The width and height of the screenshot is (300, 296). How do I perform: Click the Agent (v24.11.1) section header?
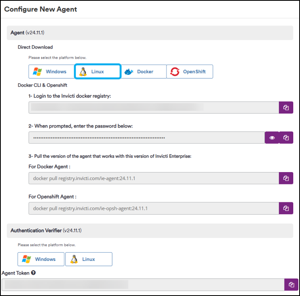tap(150, 33)
